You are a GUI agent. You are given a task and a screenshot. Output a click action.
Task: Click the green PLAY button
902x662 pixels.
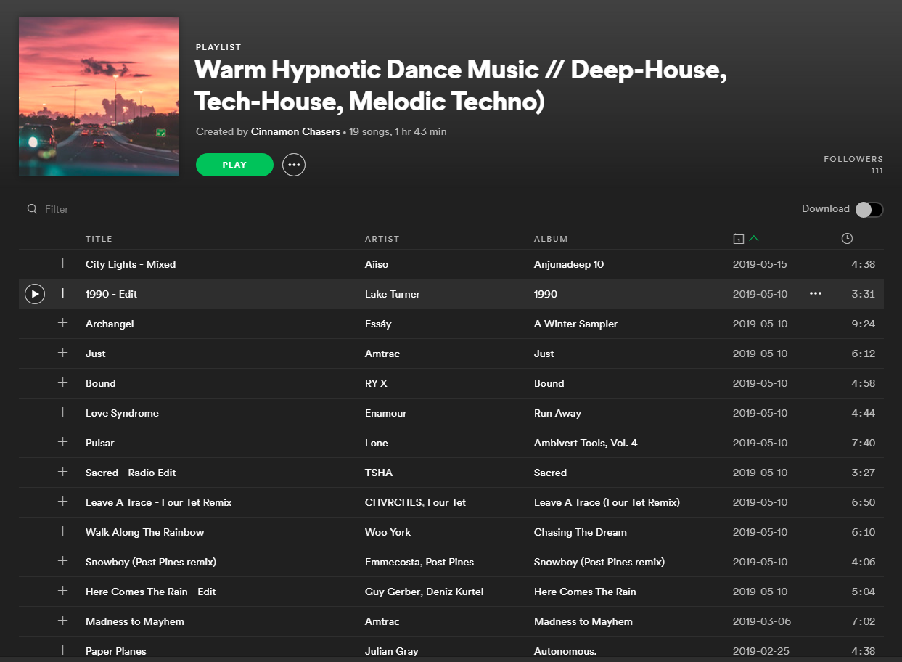click(234, 165)
